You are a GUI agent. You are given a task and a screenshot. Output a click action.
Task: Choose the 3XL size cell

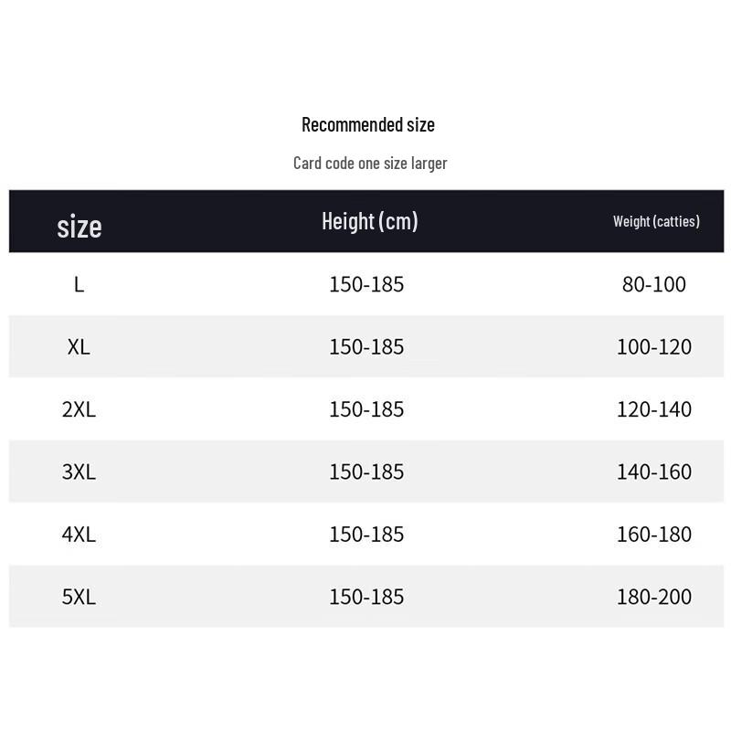tap(79, 471)
